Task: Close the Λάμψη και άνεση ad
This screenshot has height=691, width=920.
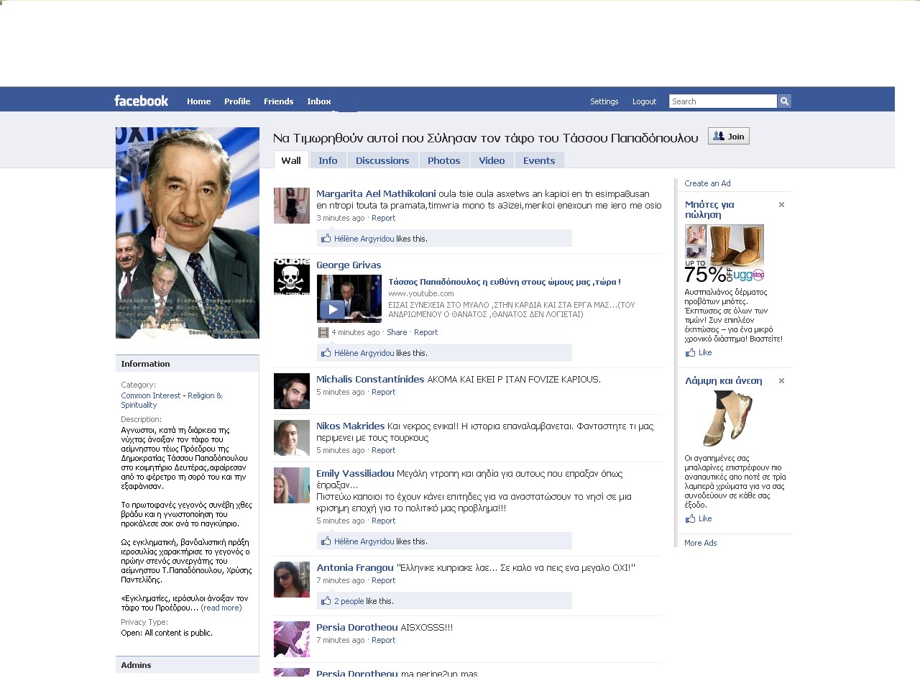Action: point(781,381)
